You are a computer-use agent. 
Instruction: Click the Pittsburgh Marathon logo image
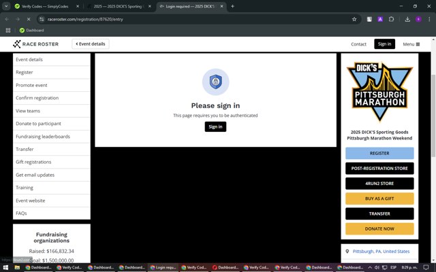[x=379, y=92]
